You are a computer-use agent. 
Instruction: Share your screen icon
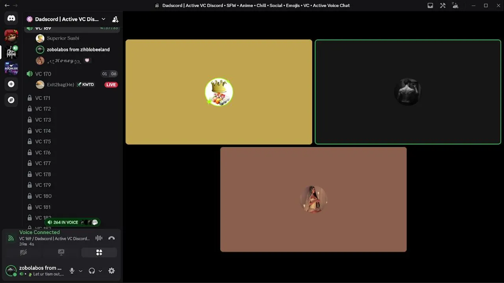(x=61, y=252)
